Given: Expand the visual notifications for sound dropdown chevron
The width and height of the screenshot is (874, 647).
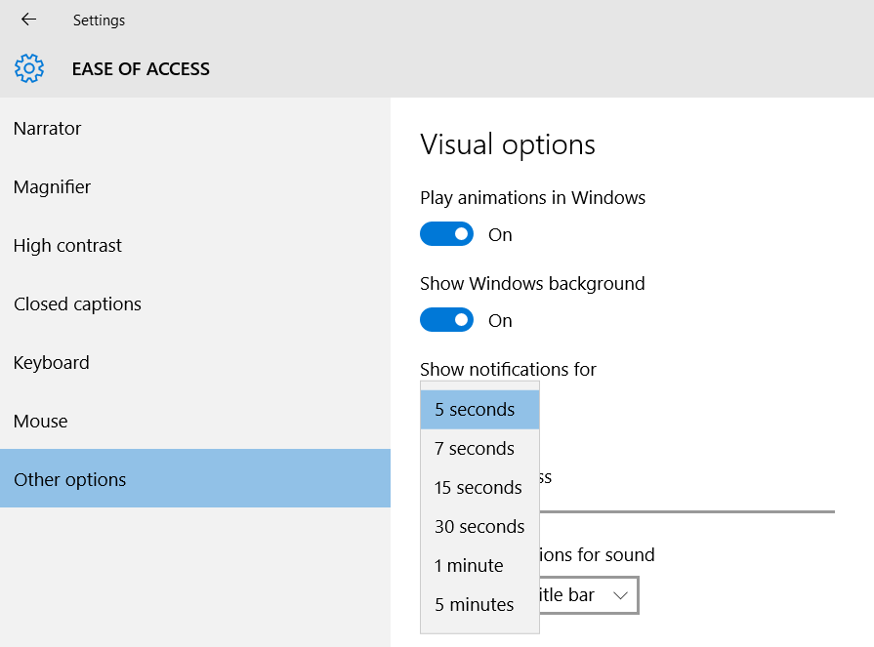Looking at the screenshot, I should click(x=619, y=595).
